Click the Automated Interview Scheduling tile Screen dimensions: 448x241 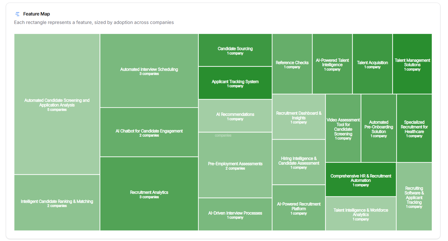[149, 71]
